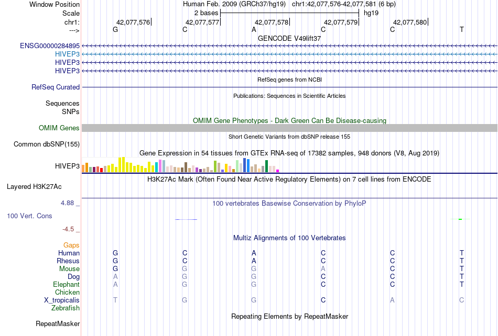Click the 2 bases scale bar
This screenshot has height=336, width=498.
tap(289, 13)
